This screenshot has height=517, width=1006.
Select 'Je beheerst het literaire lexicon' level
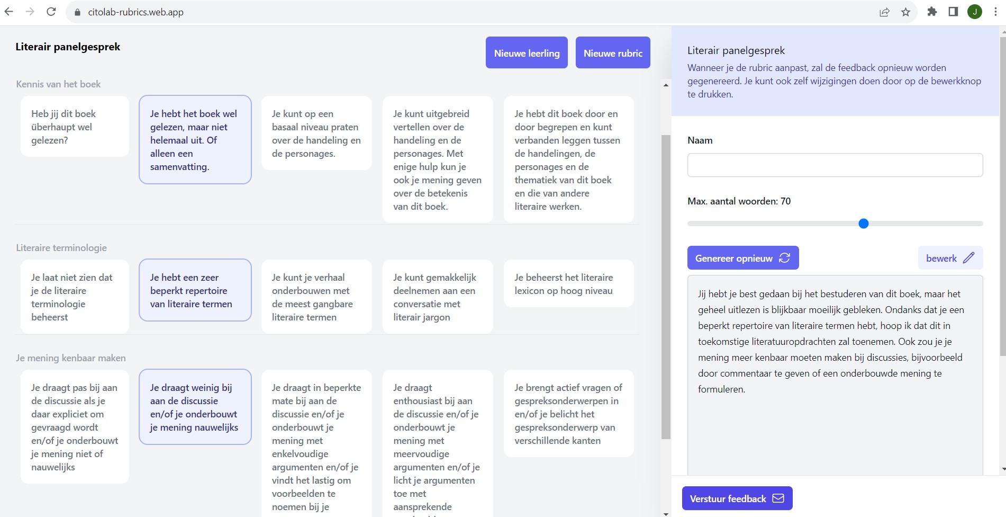(568, 284)
